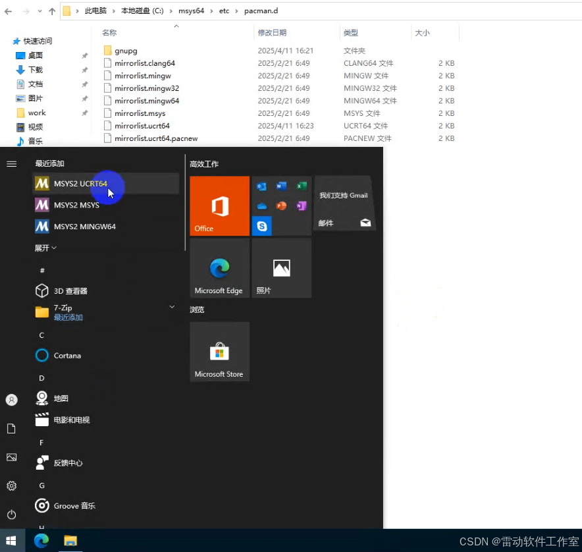Open the 邮件 mail tile

(345, 204)
